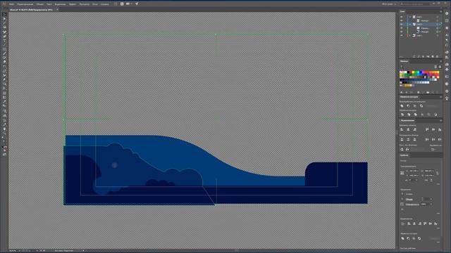Image resolution: width=451 pixels, height=253 pixels.
Task: Click the search field at top right
Action: click(x=416, y=4)
